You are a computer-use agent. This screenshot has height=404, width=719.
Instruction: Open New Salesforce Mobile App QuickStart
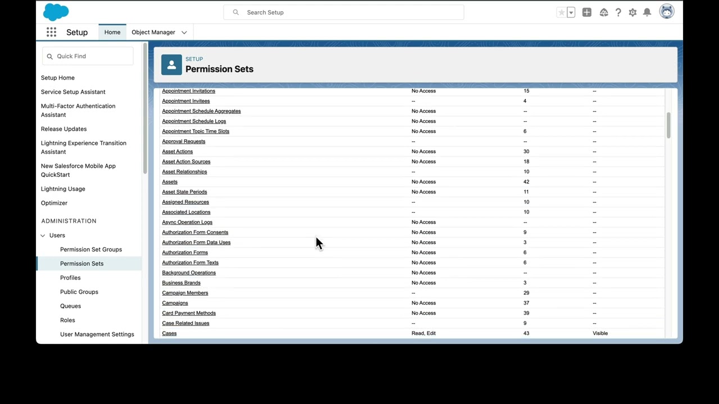pyautogui.click(x=78, y=171)
